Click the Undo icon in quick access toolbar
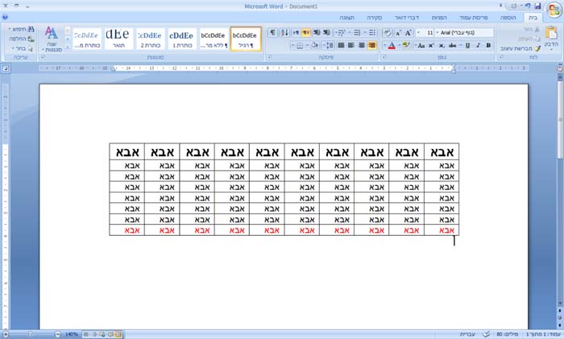The height and width of the screenshot is (339, 564). 528,6
